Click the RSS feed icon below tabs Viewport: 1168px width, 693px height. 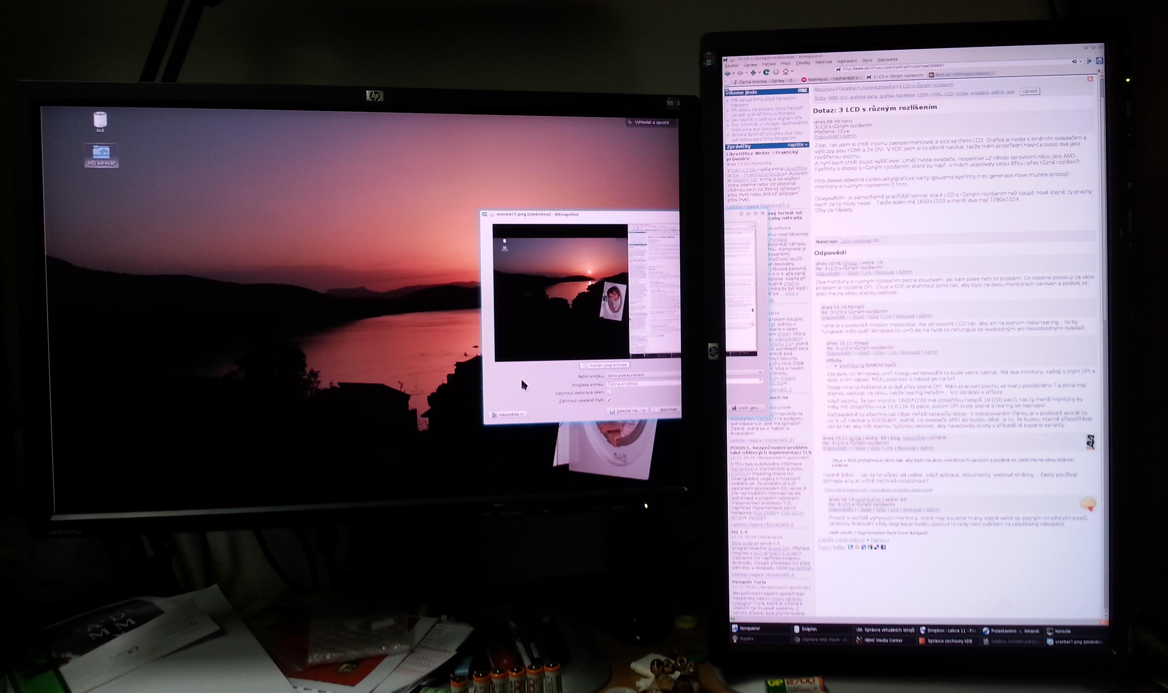tap(1090, 79)
